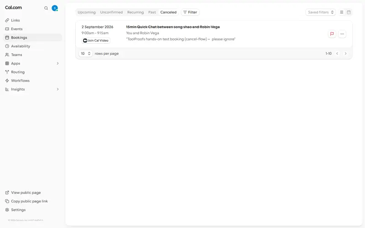Go to Links in sidebar
The width and height of the screenshot is (365, 228).
point(33,20)
